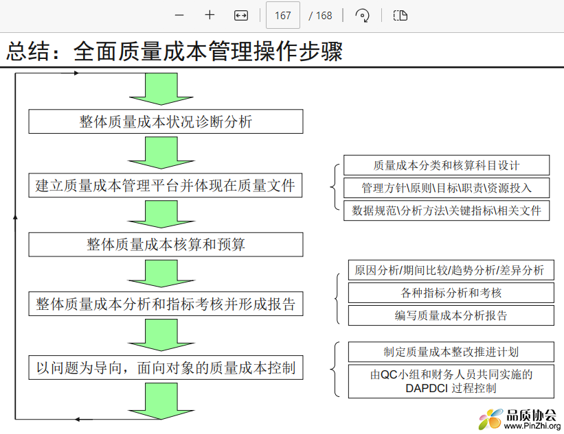This screenshot has height=434, width=564.
Task: Select the page number field showing 167
Action: point(283,15)
